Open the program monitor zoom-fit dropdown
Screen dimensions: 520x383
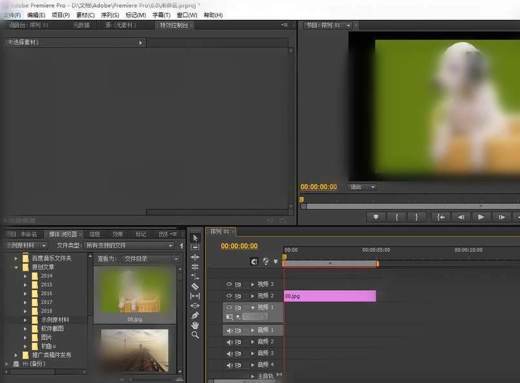click(363, 187)
